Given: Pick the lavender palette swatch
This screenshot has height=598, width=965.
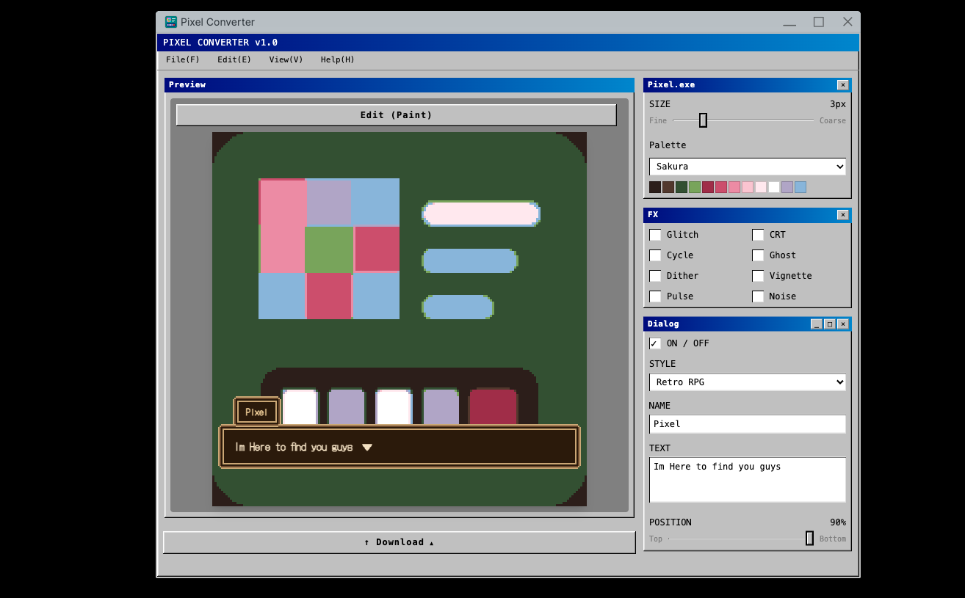Looking at the screenshot, I should coord(787,187).
